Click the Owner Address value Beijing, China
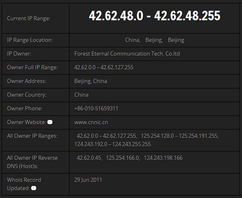 pos(90,81)
